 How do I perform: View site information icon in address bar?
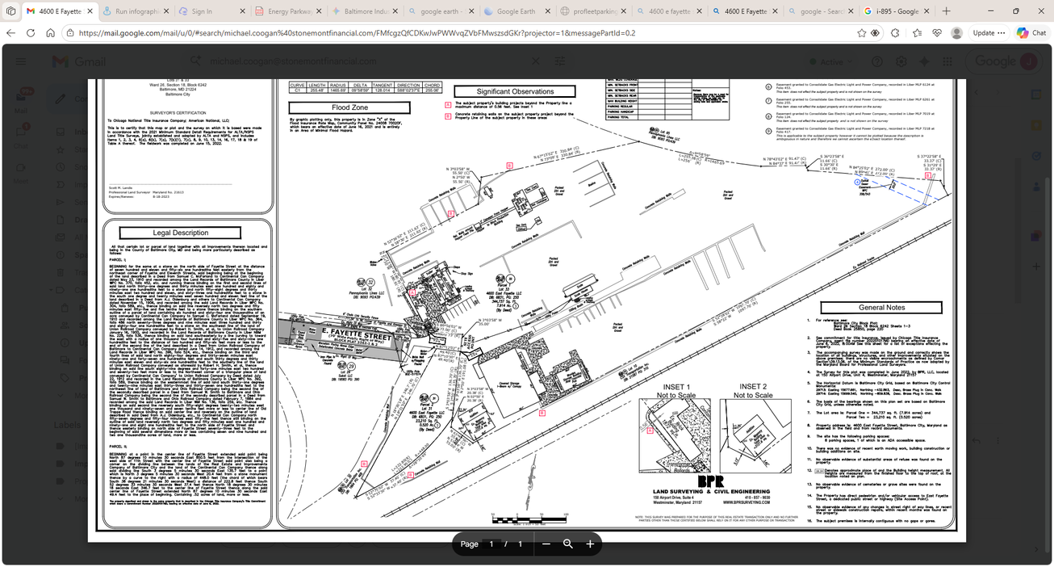70,33
